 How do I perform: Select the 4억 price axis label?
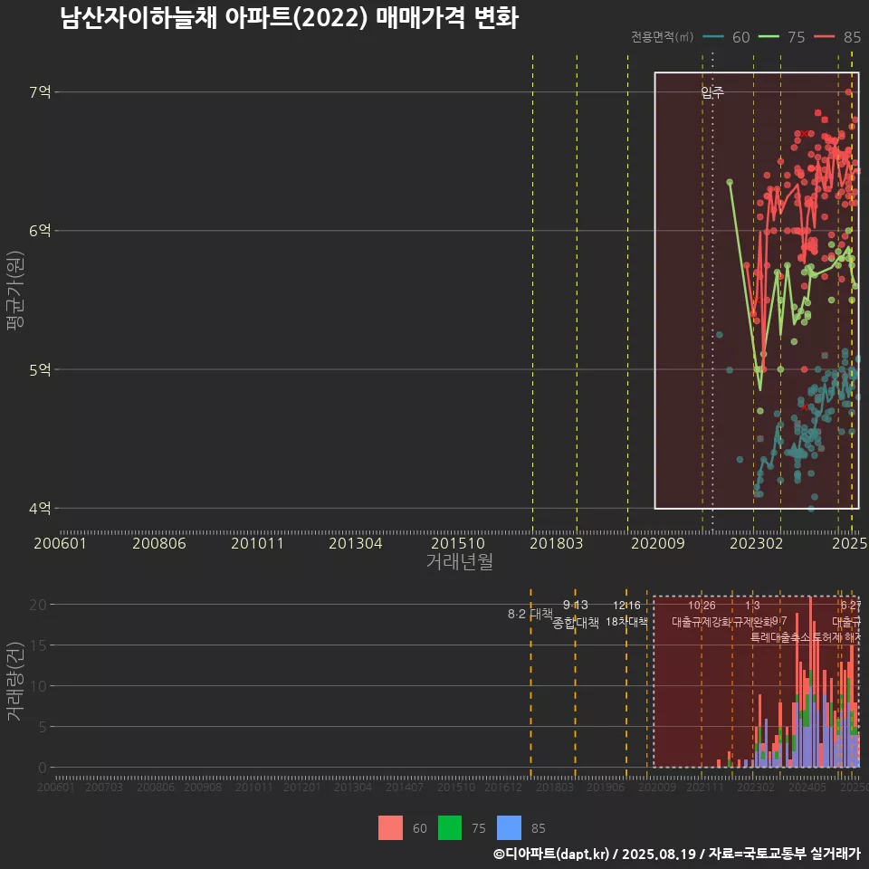coord(40,508)
